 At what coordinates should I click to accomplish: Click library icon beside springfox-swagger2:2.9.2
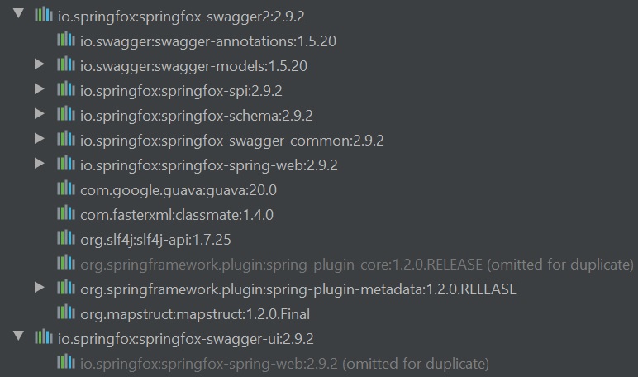pyautogui.click(x=44, y=16)
